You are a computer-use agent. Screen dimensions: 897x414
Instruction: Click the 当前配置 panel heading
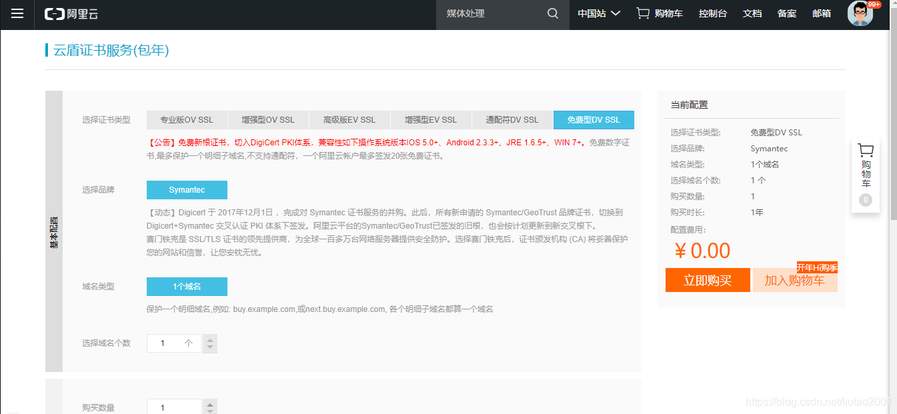pyautogui.click(x=689, y=105)
